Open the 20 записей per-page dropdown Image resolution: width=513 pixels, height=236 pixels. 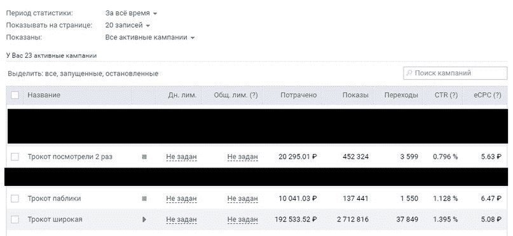[128, 25]
